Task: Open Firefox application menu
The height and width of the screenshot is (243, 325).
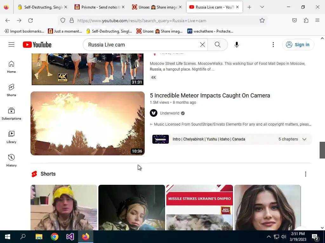Action: point(317,21)
